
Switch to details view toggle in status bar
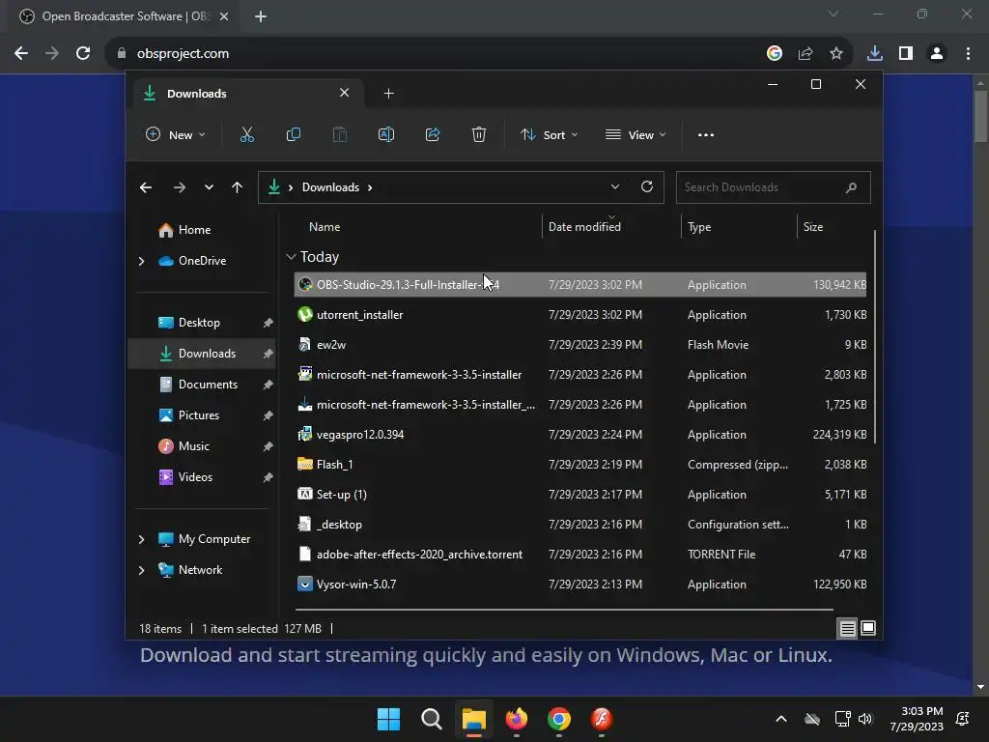[847, 629]
